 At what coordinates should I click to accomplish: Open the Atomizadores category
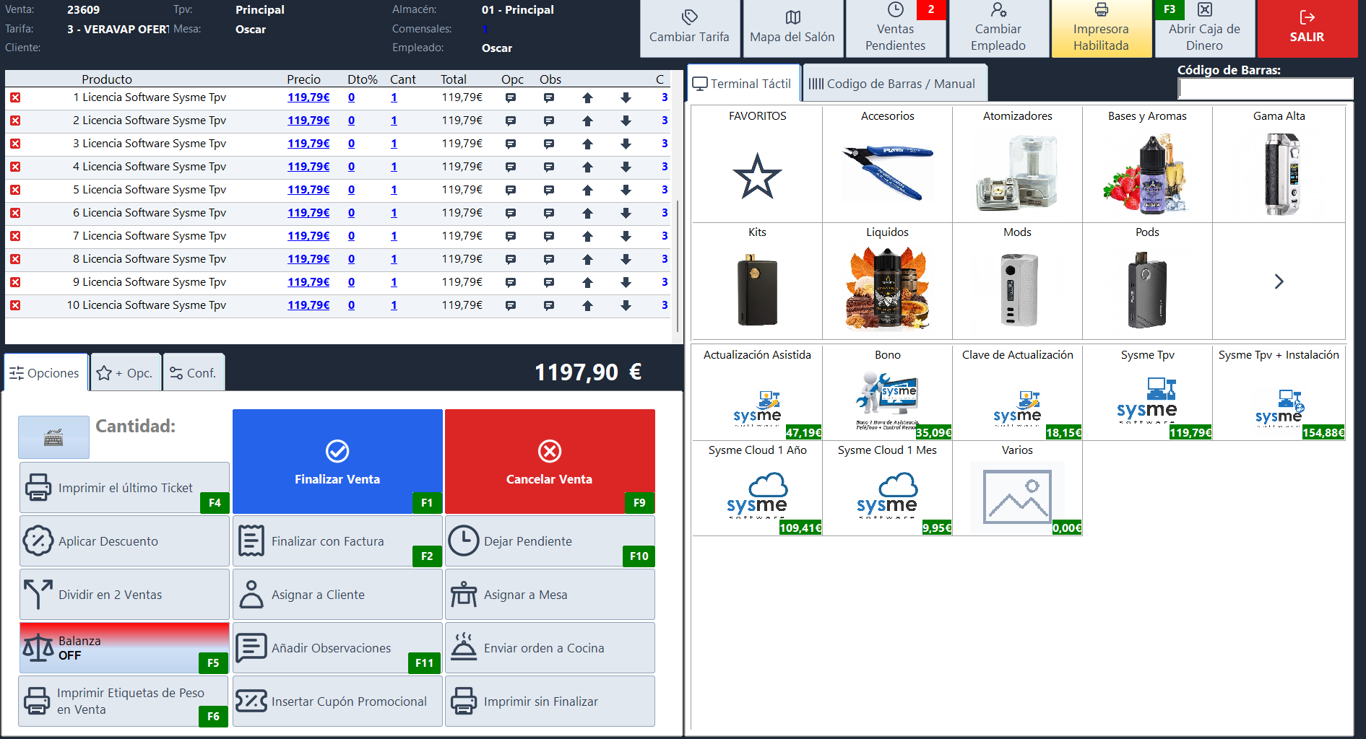click(x=1017, y=165)
